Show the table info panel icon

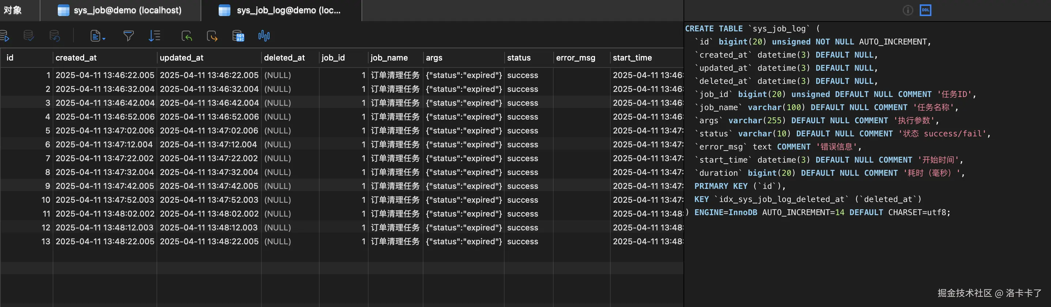pyautogui.click(x=908, y=10)
